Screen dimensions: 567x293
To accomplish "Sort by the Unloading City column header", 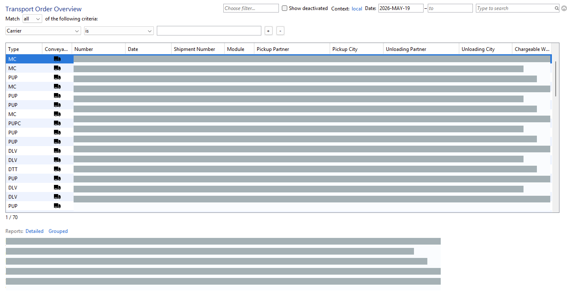I will 485,49.
